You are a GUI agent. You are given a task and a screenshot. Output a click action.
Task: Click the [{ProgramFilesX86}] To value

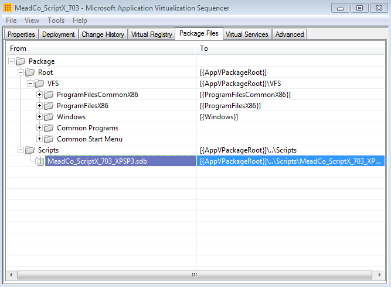coord(230,106)
